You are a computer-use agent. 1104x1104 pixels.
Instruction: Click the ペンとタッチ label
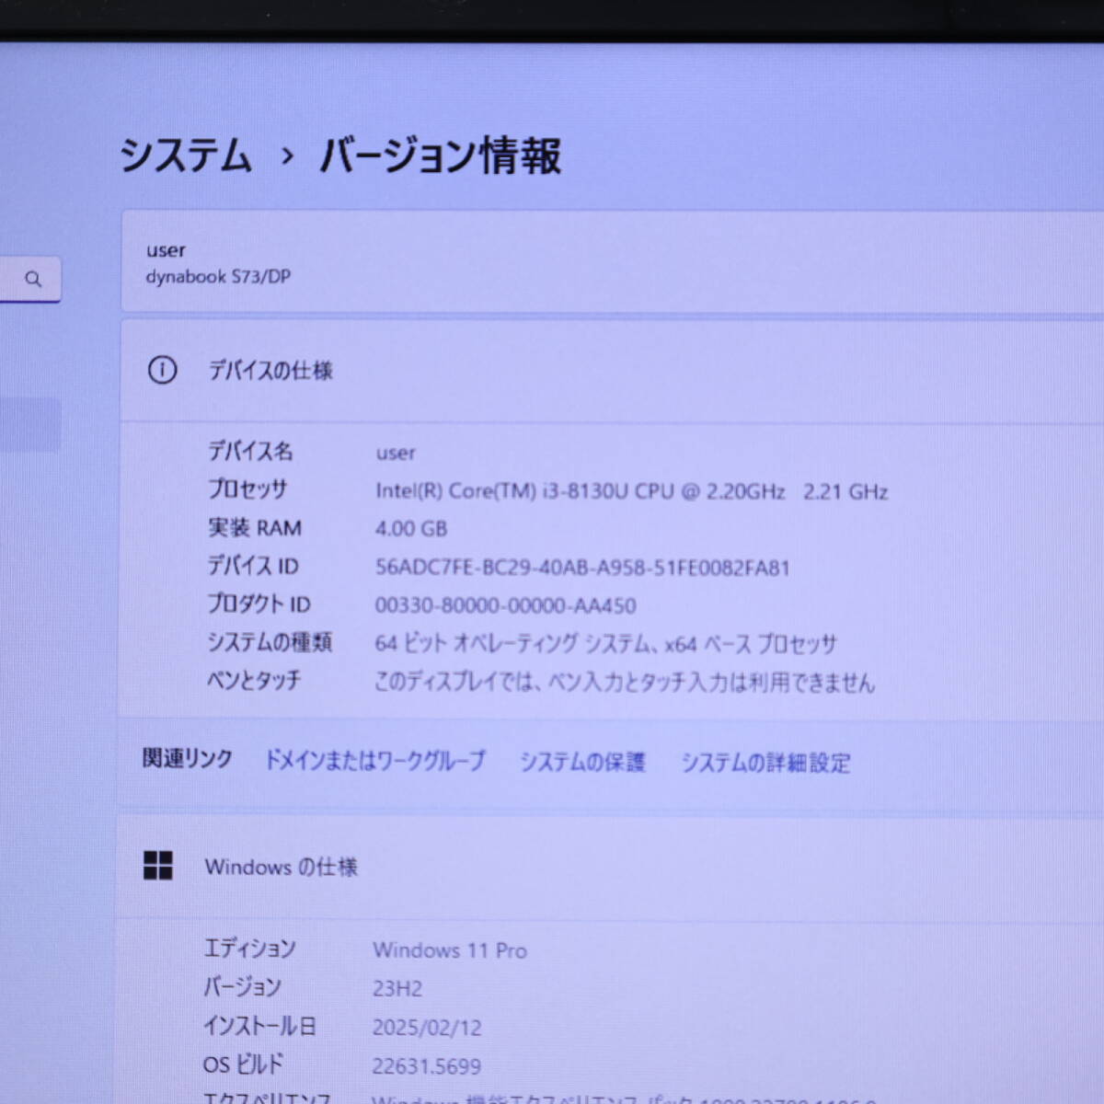[x=253, y=680]
